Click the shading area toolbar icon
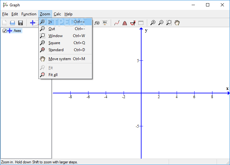This screenshot has height=165, width=230. pos(125,23)
